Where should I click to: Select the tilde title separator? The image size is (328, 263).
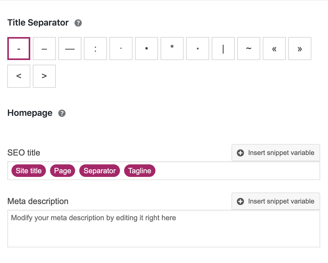click(x=248, y=49)
